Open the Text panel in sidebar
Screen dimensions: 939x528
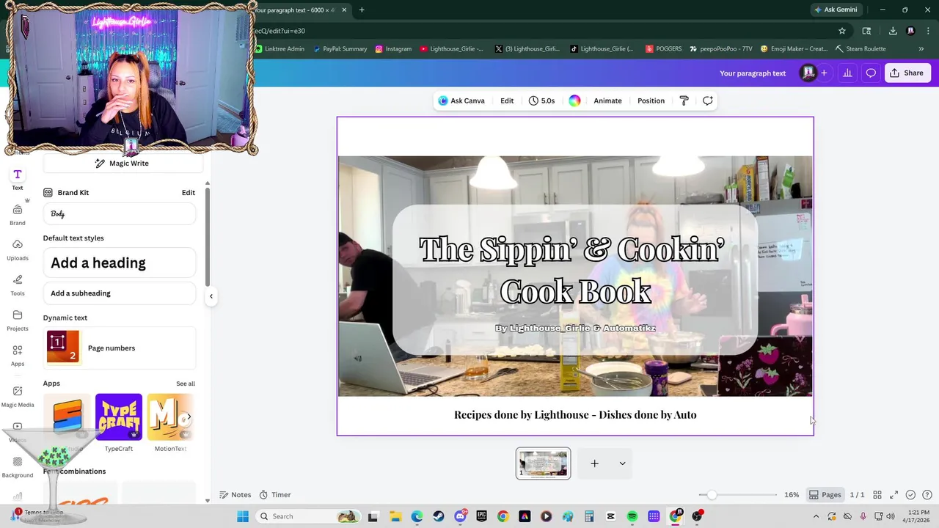[x=18, y=179]
